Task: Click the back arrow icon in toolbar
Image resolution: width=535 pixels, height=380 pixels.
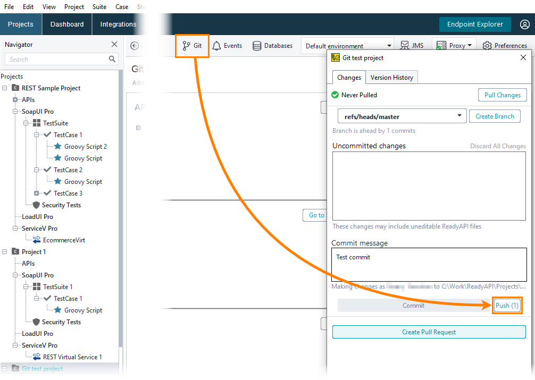Action: point(135,46)
